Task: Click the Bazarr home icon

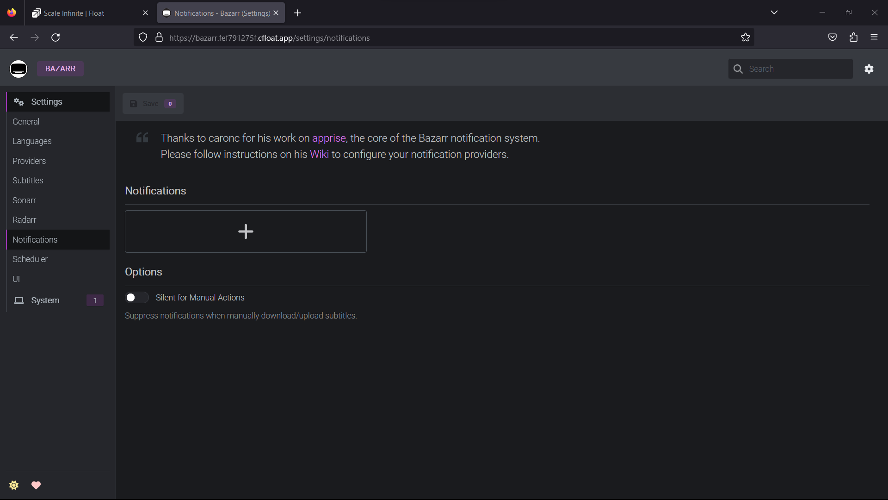Action: [18, 69]
